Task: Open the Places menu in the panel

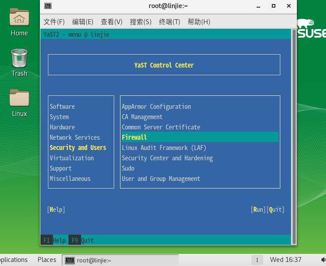Action: 47,260
